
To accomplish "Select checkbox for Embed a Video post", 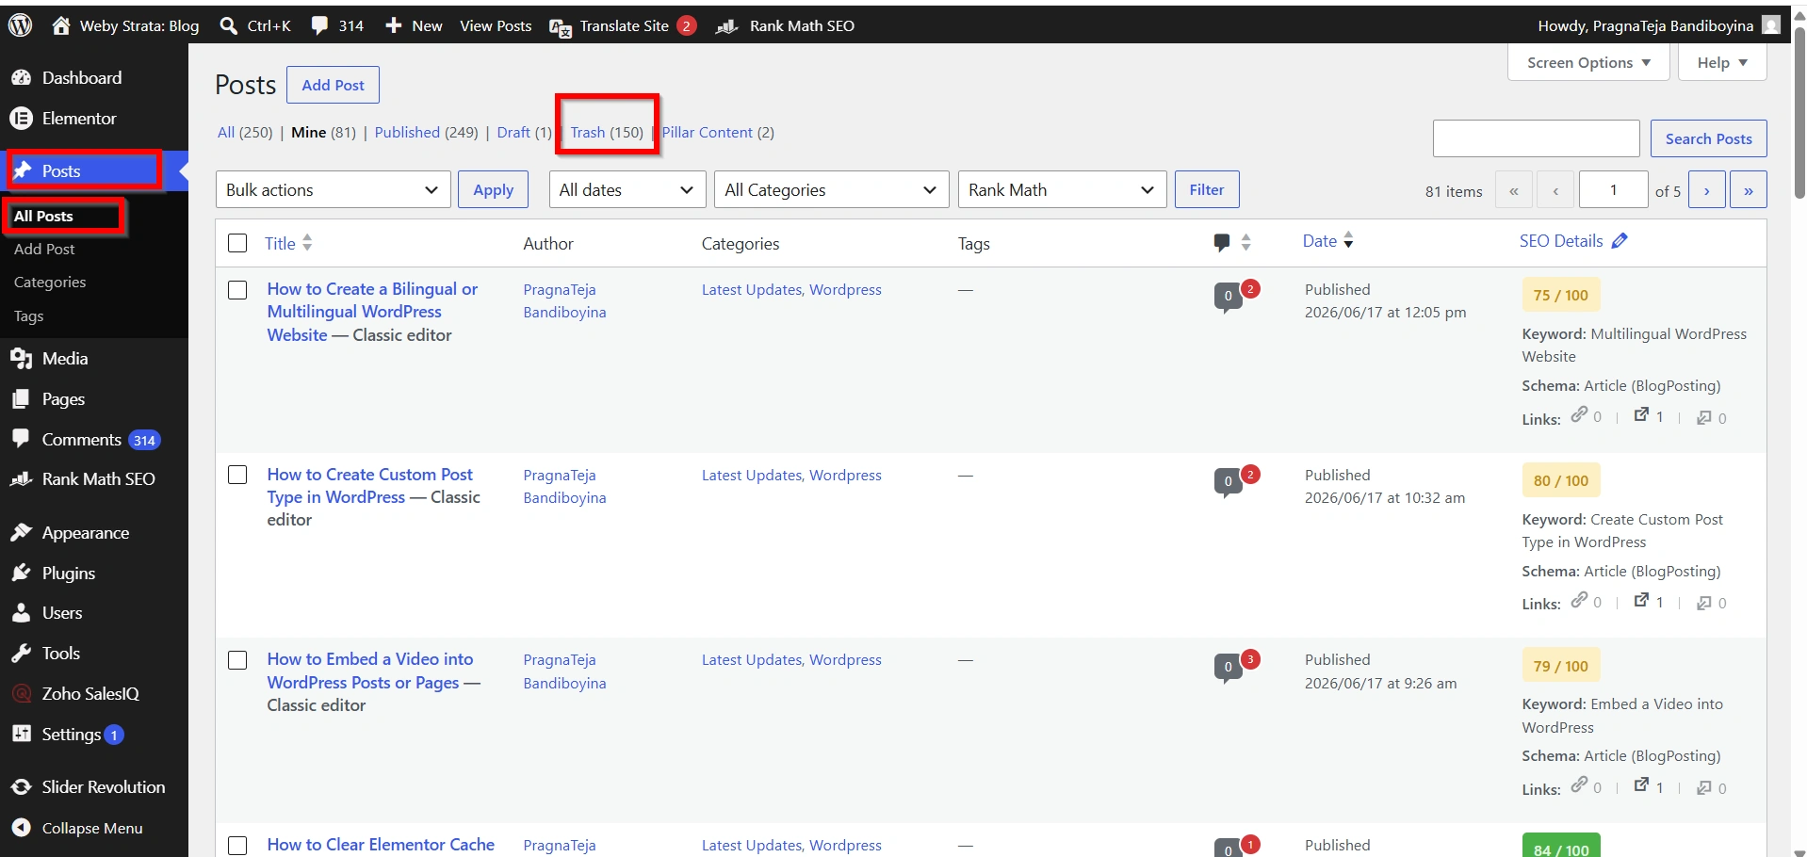I will click(x=237, y=660).
